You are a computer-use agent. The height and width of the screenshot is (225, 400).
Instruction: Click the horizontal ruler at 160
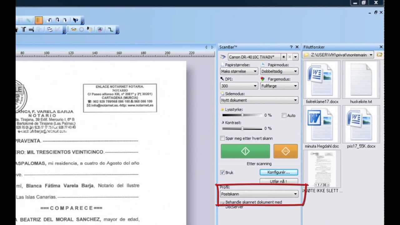pos(119,54)
